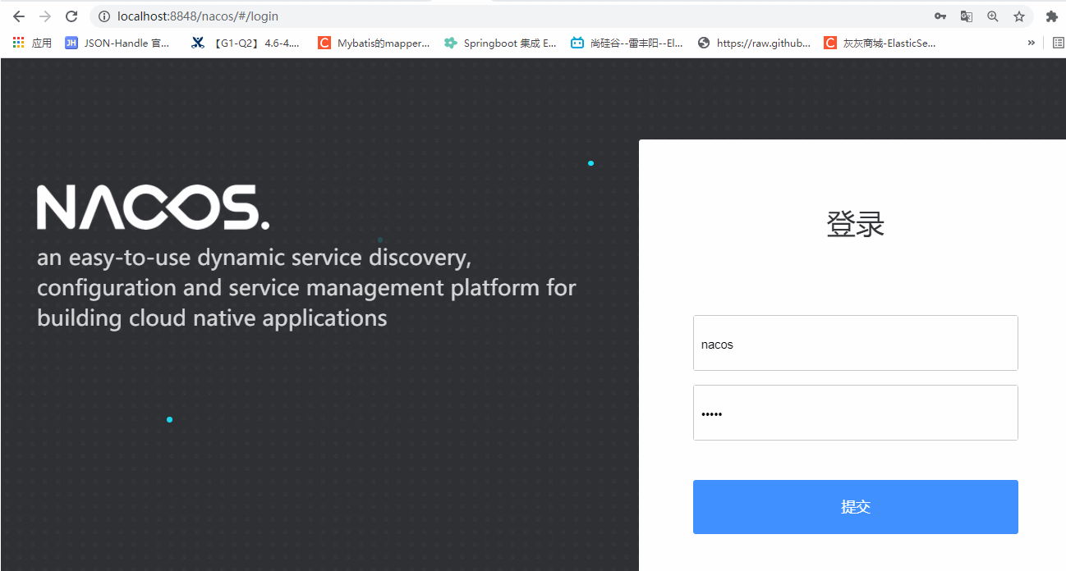The image size is (1066, 571).
Task: Click the NACOS logo
Action: coord(153,207)
